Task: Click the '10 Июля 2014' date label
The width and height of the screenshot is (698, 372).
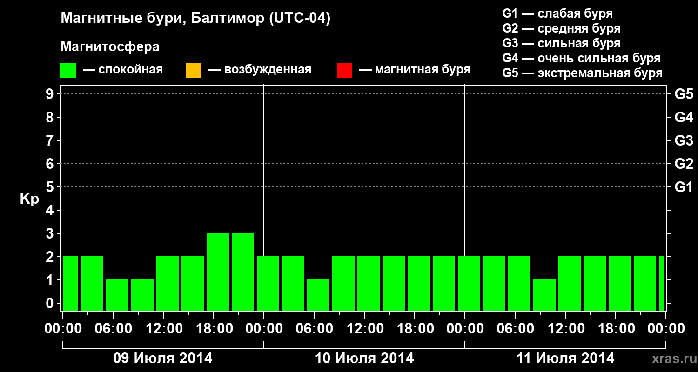Action: [364, 359]
